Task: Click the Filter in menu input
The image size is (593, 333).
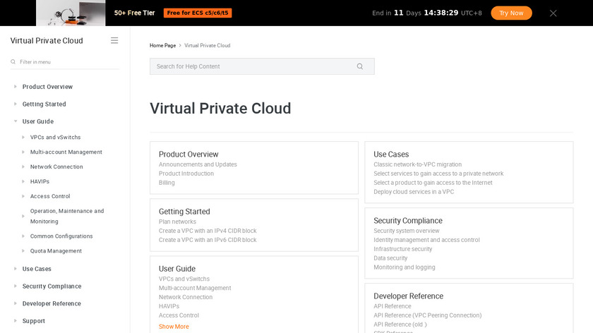Action: 67,62
